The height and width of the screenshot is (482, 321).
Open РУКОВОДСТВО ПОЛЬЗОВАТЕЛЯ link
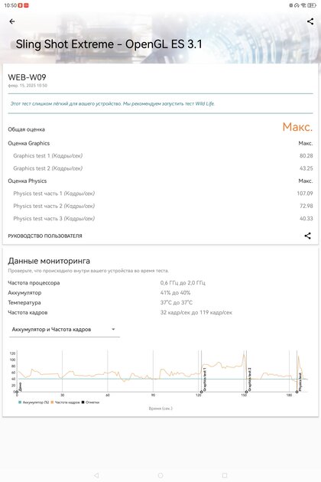[x=45, y=236]
